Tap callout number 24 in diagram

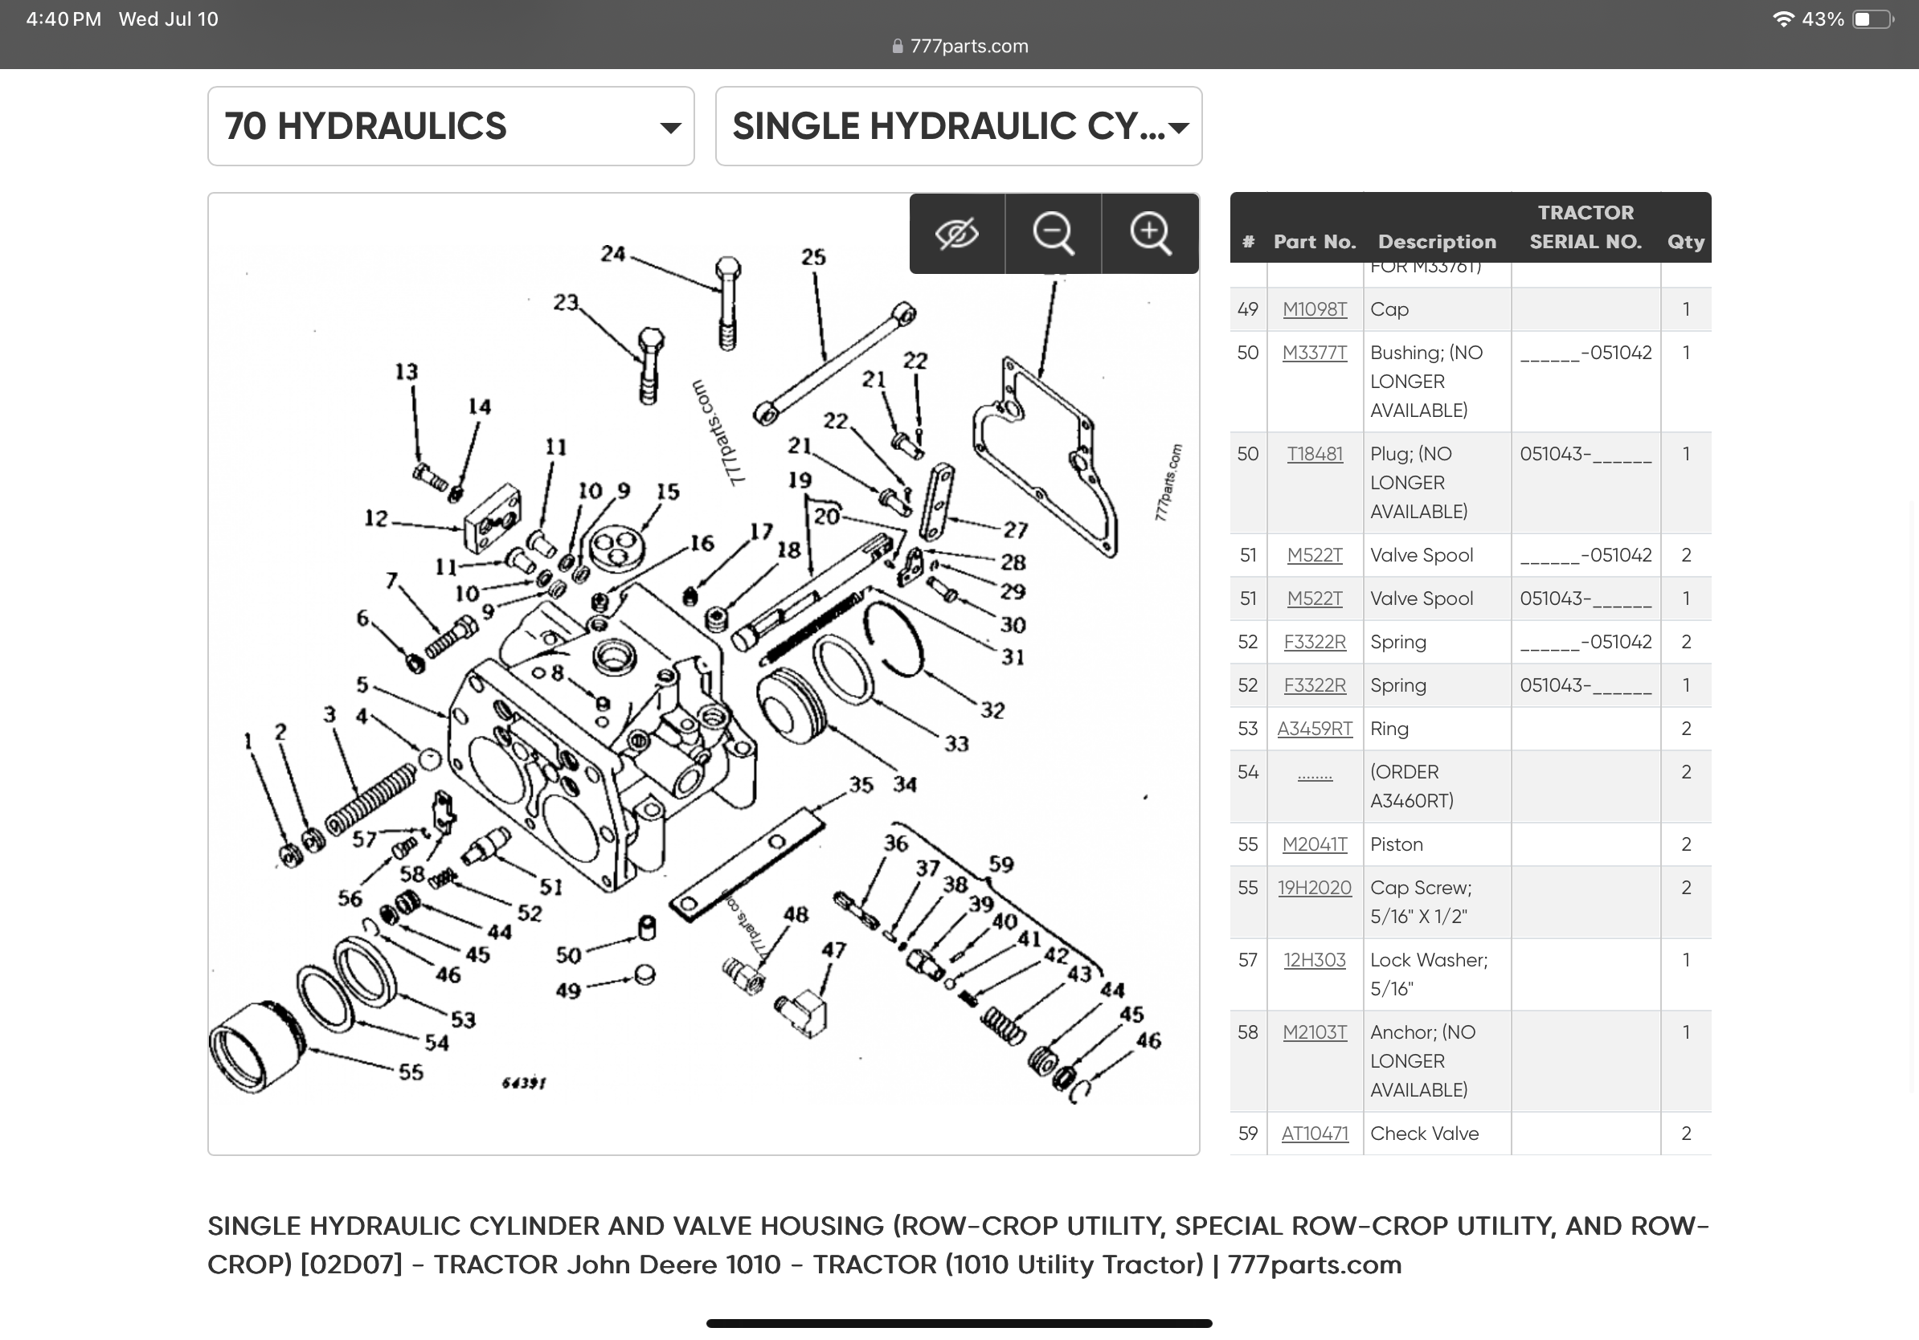click(612, 253)
